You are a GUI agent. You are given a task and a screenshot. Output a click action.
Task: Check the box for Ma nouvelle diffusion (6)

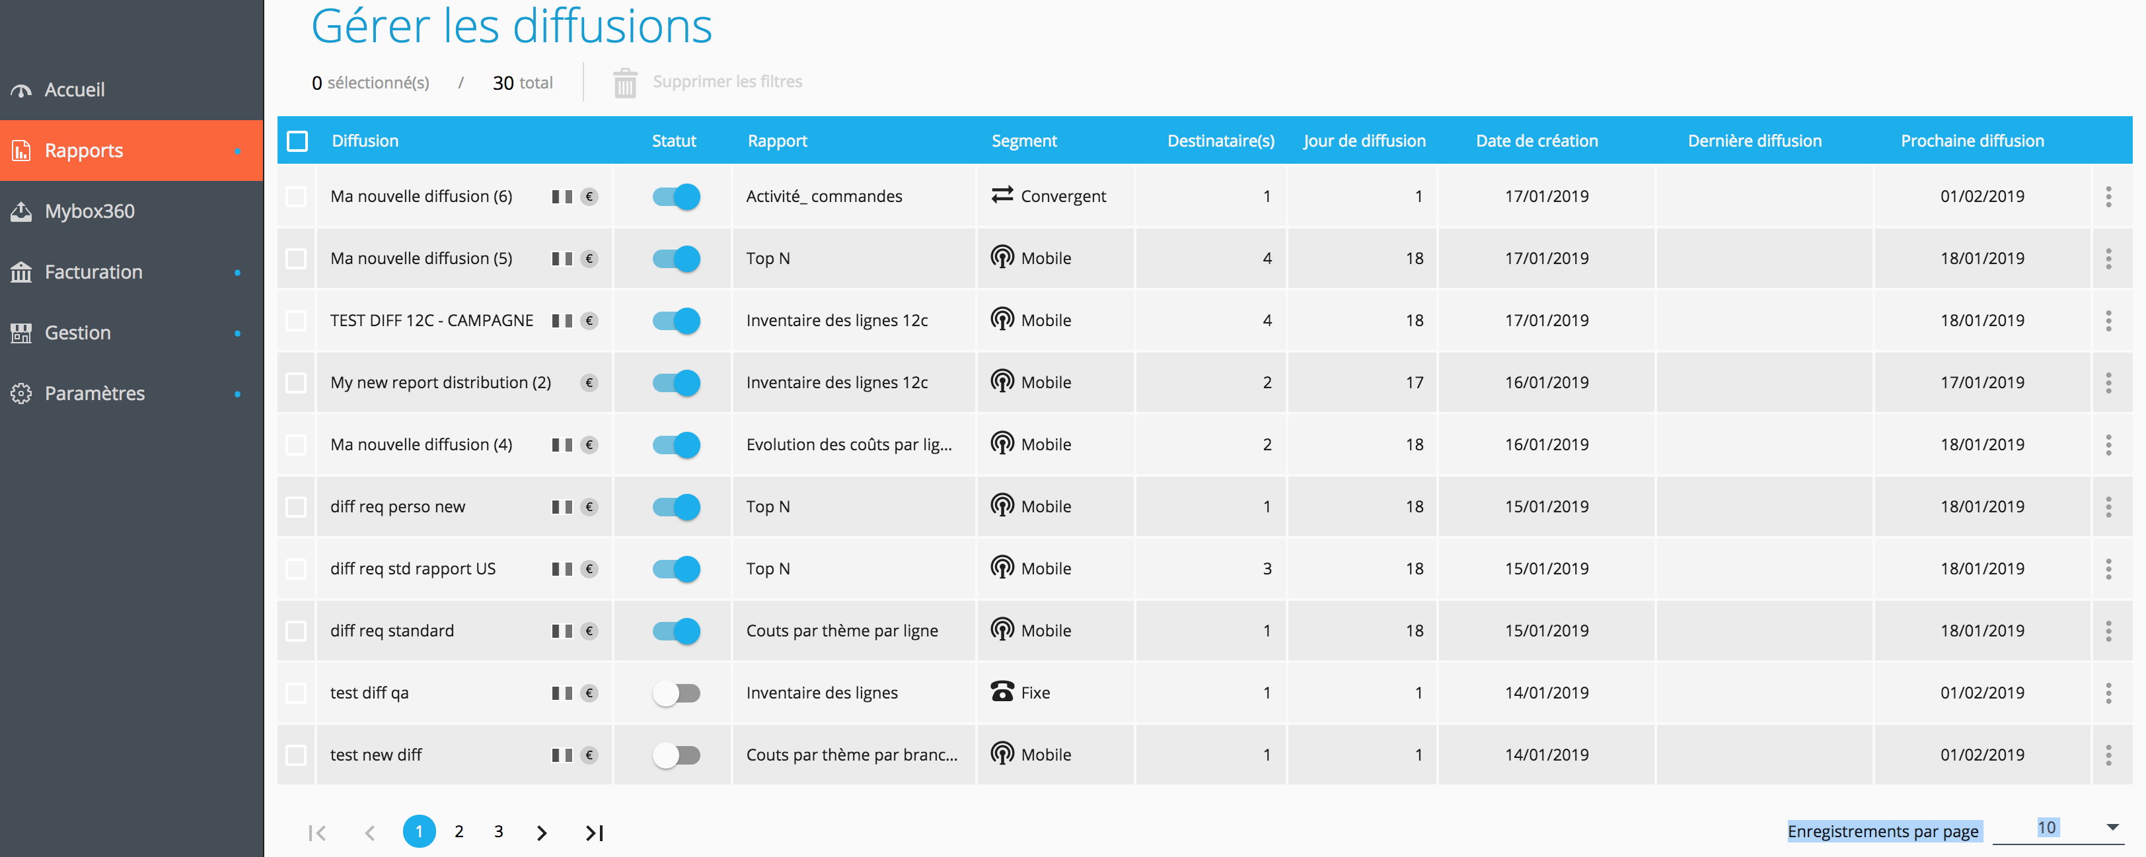296,197
